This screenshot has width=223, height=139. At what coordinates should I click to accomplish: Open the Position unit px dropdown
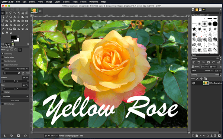click(26, 77)
